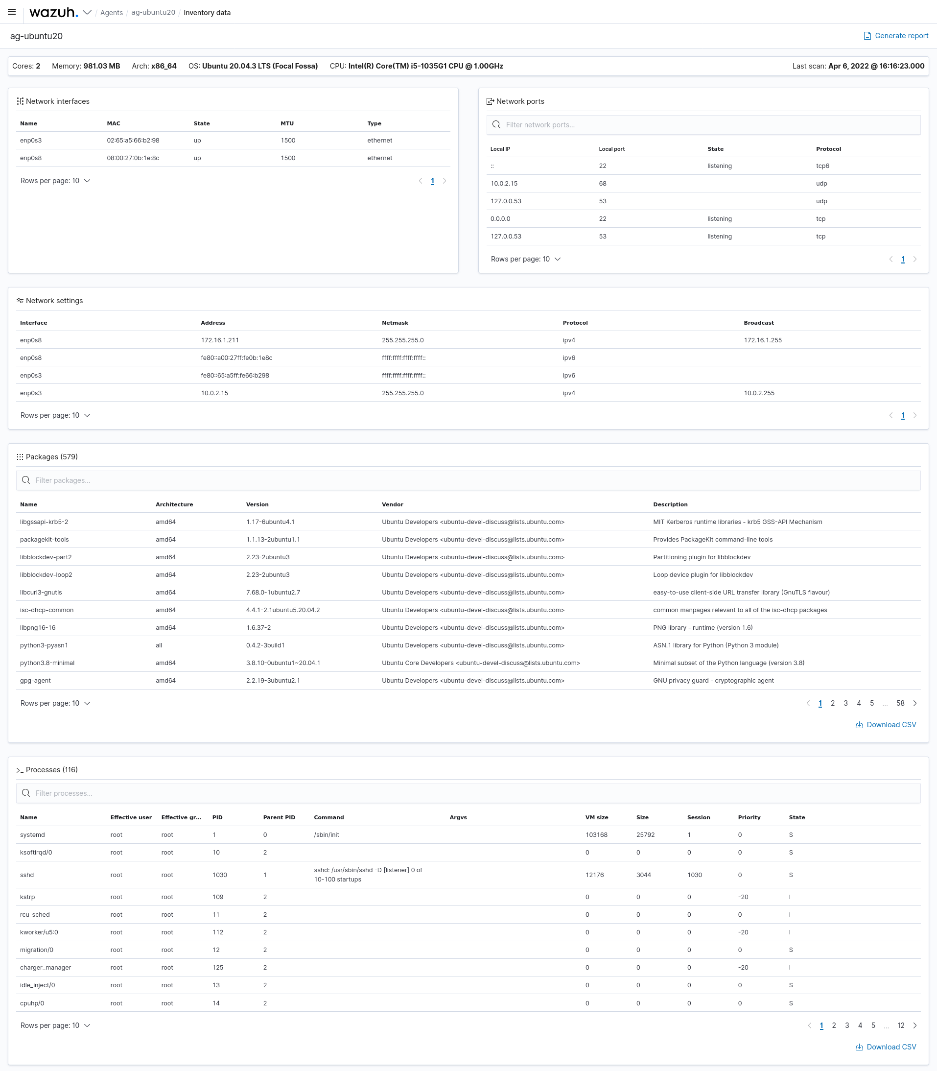Jump to page 12 of Processes

(x=900, y=1025)
